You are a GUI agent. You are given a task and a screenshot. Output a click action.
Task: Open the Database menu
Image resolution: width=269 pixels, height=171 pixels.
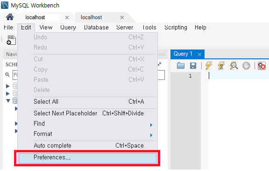(x=96, y=27)
